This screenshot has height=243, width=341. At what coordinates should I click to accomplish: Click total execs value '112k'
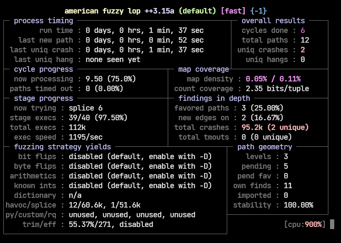pyautogui.click(x=77, y=127)
